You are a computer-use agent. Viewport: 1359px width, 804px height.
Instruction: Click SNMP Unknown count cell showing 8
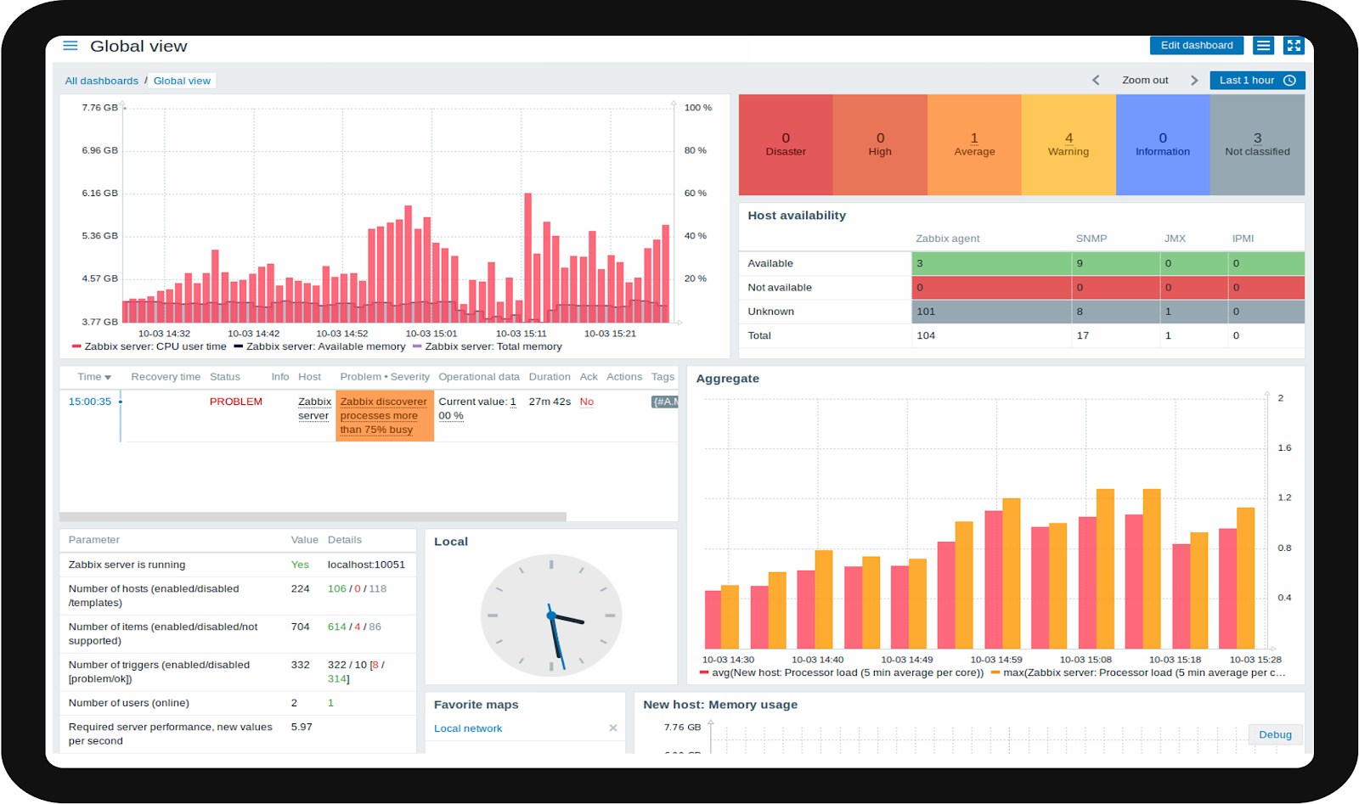pyautogui.click(x=1116, y=312)
